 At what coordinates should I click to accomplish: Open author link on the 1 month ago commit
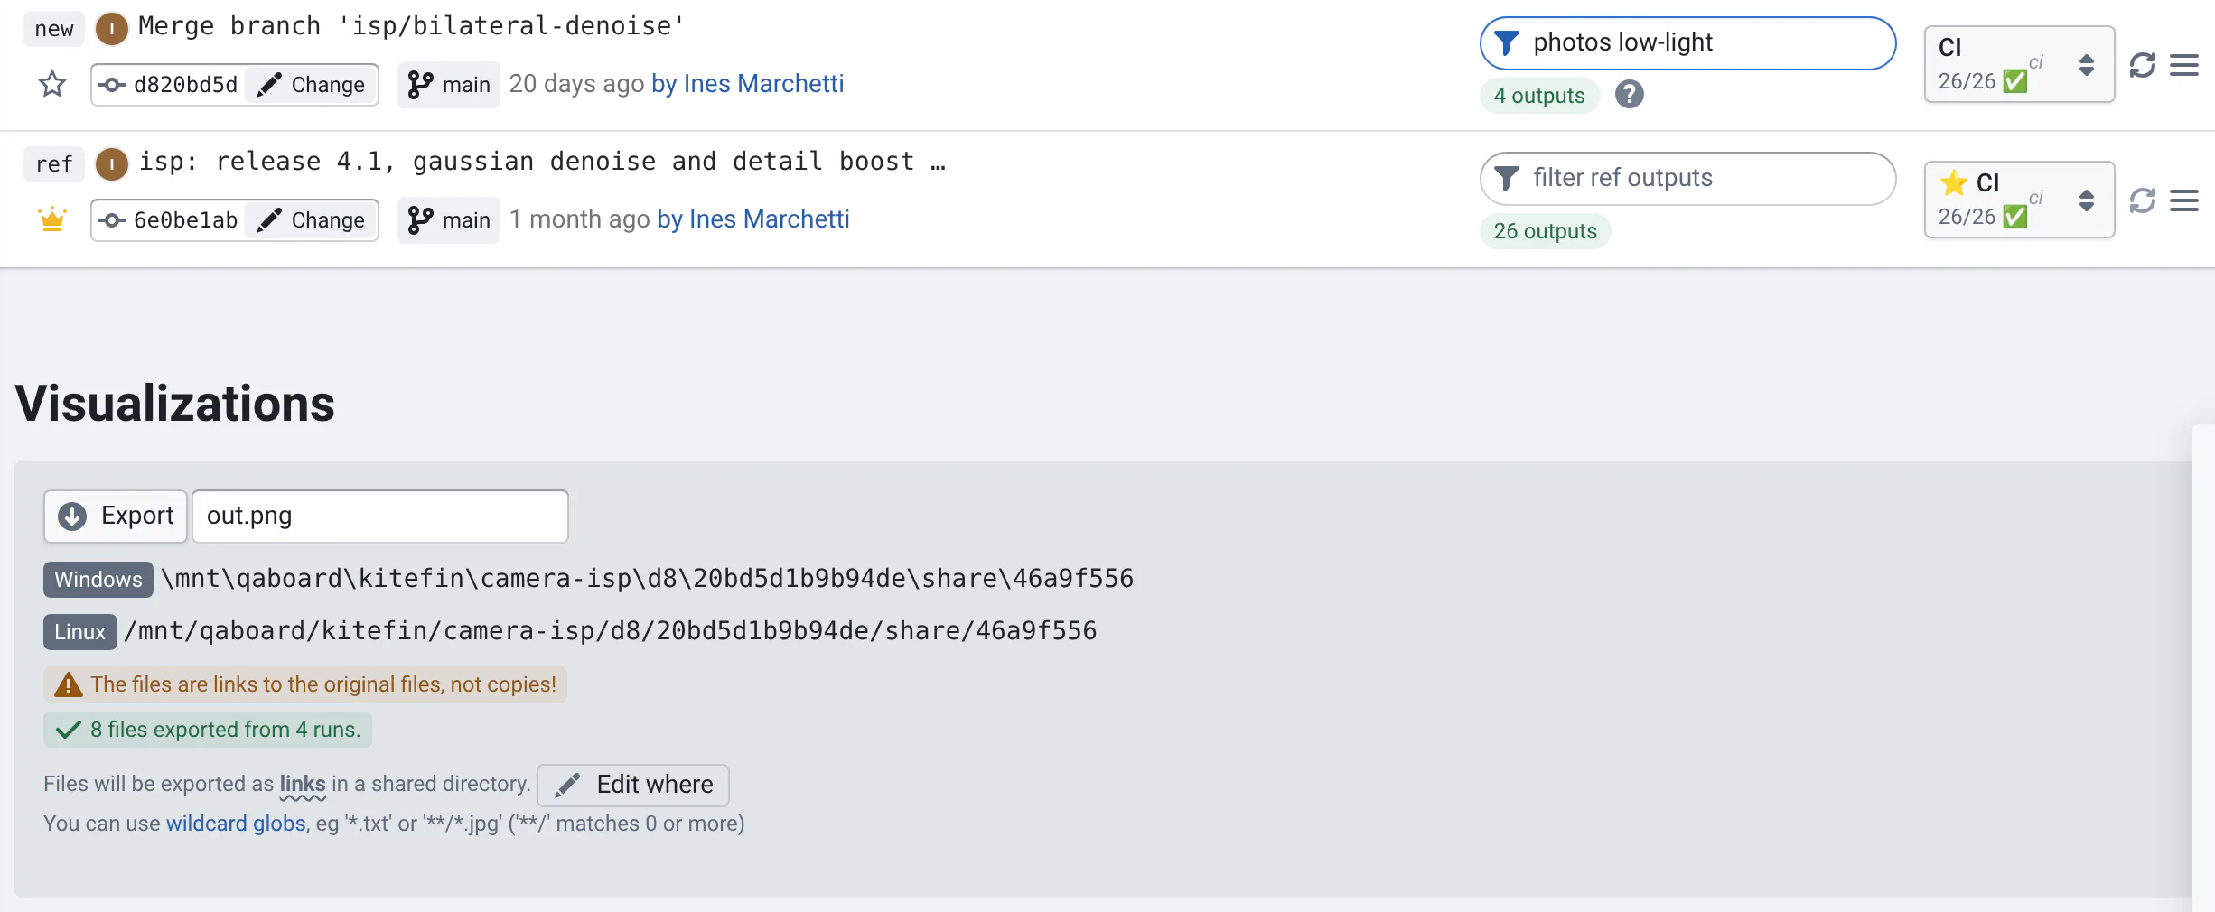753,219
